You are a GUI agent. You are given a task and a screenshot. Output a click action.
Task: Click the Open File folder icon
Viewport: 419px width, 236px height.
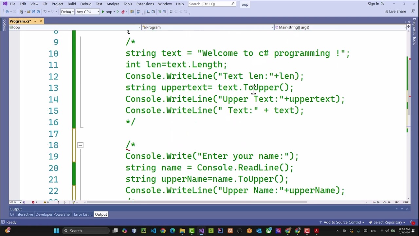coord(29,12)
